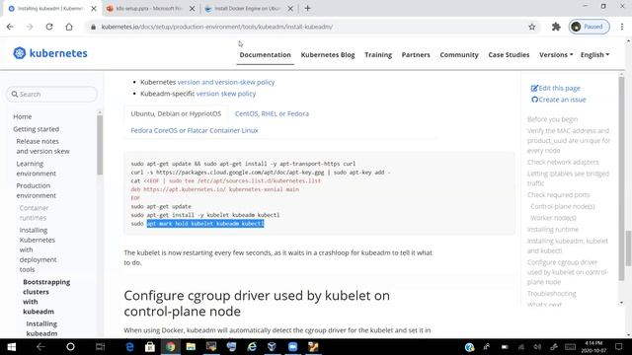Open the Windows Start menu
632x355 pixels.
11,346
